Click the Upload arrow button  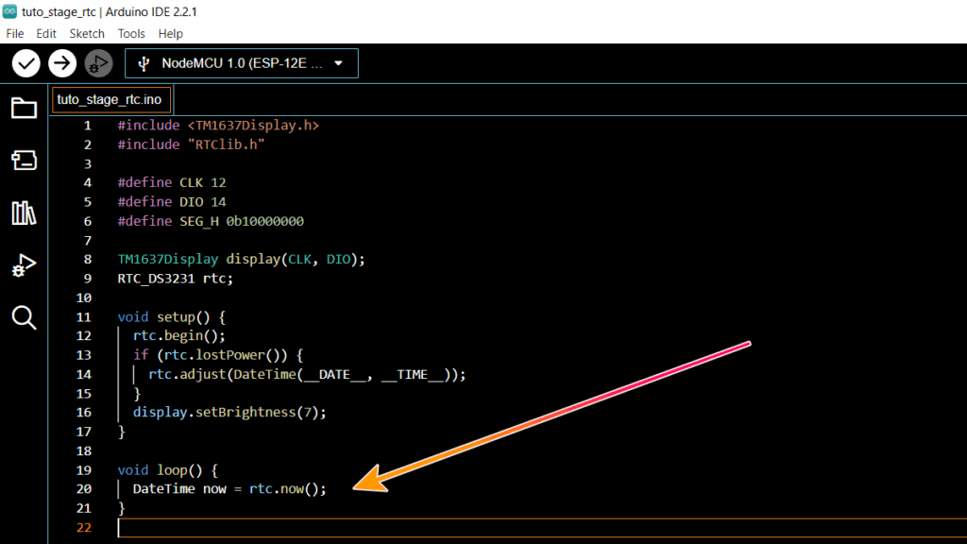61,63
